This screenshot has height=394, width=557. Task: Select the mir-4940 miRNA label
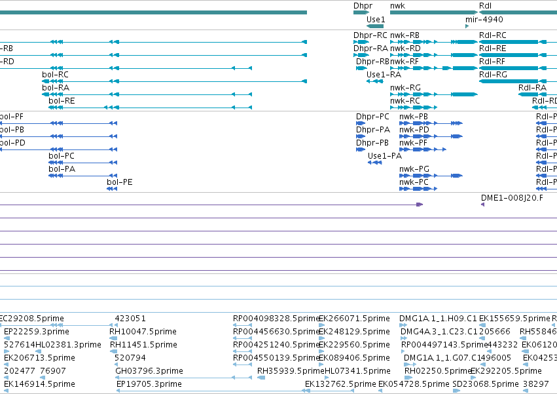click(484, 19)
